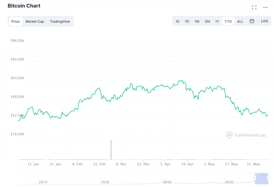Click the right handle of range navigator
This screenshot has width=274, height=187.
pos(268,178)
